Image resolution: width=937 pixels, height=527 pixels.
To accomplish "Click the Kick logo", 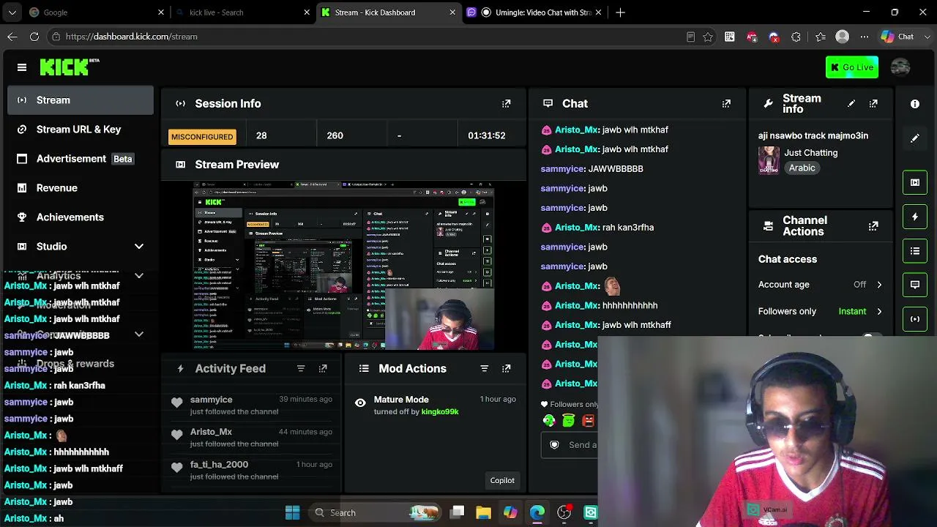I will tap(70, 67).
